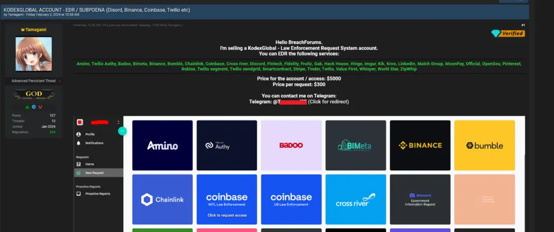Click the blue Telegram icon in user panel
The height and width of the screenshot is (232, 554).
(34, 107)
